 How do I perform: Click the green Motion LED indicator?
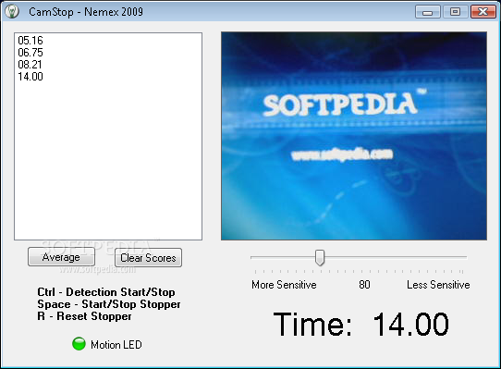tap(79, 344)
